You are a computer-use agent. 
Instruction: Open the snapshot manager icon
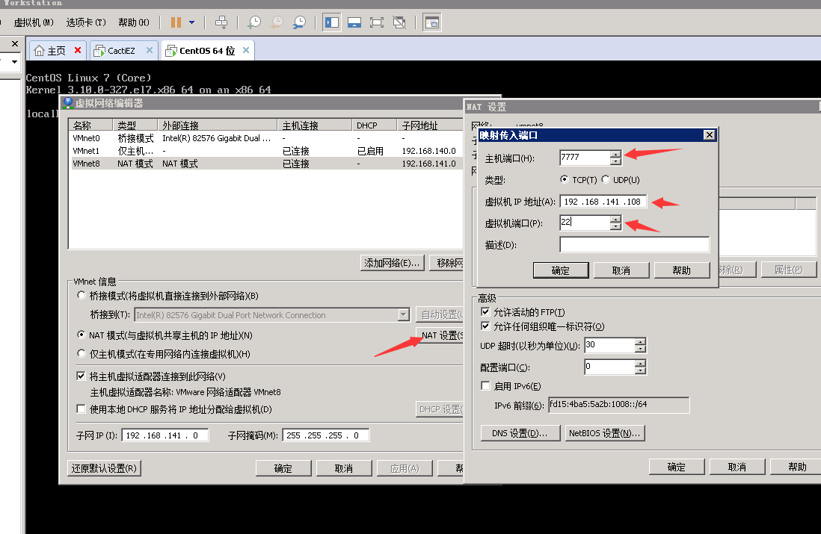pyautogui.click(x=299, y=22)
